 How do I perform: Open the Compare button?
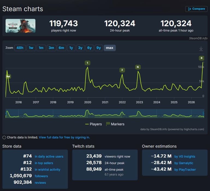pyautogui.click(x=196, y=9)
